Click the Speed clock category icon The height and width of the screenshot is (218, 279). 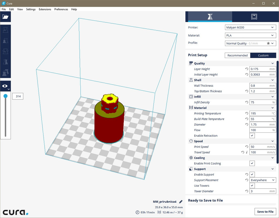[191, 141]
